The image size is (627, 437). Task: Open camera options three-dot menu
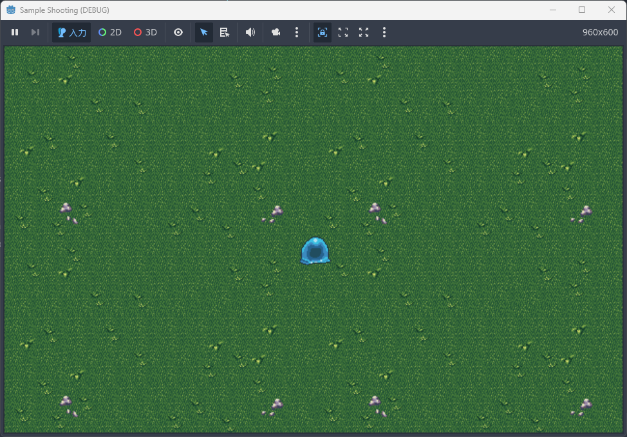click(297, 32)
